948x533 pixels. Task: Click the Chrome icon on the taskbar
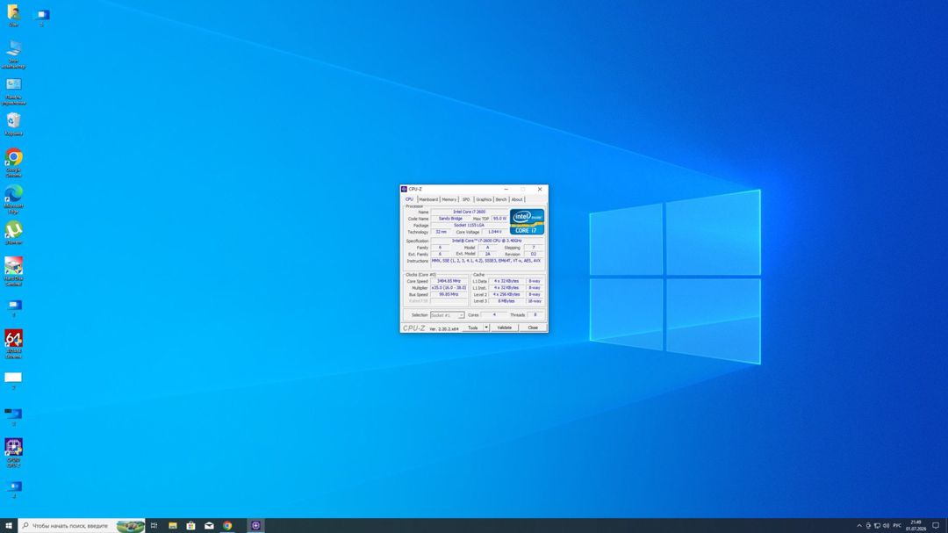click(227, 526)
